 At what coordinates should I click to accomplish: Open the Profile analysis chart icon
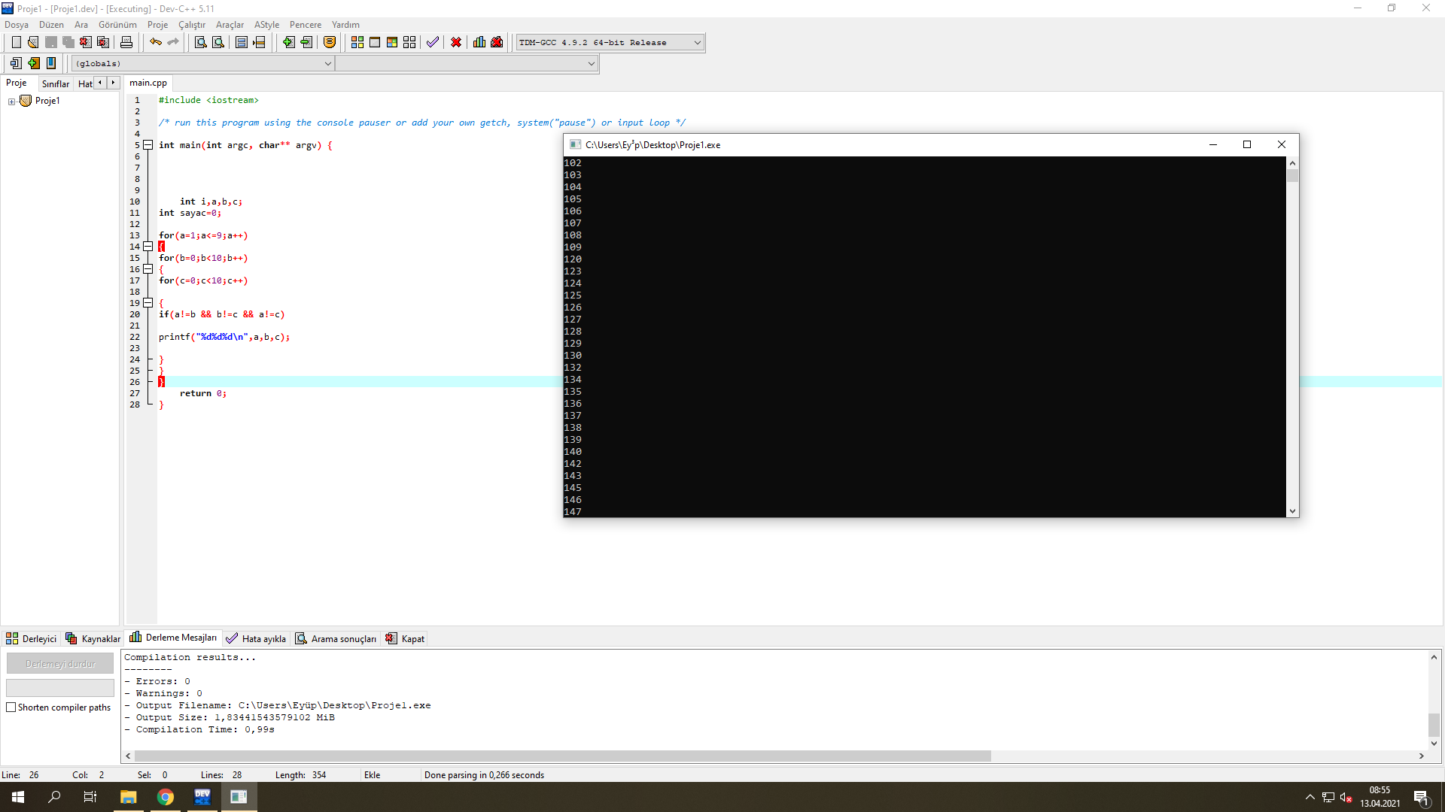pos(479,43)
